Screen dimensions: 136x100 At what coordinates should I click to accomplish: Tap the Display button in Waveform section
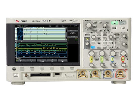111,43
